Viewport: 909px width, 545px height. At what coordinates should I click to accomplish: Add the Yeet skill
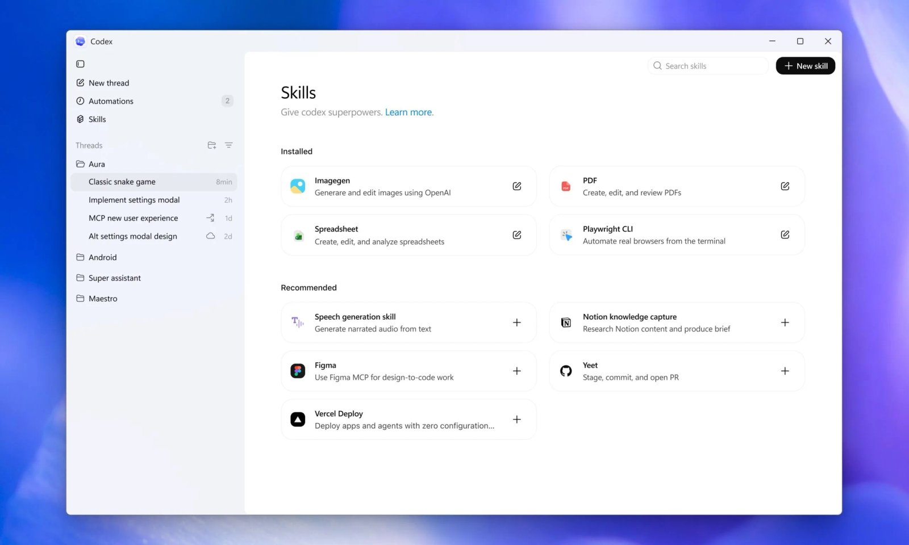[x=785, y=371]
